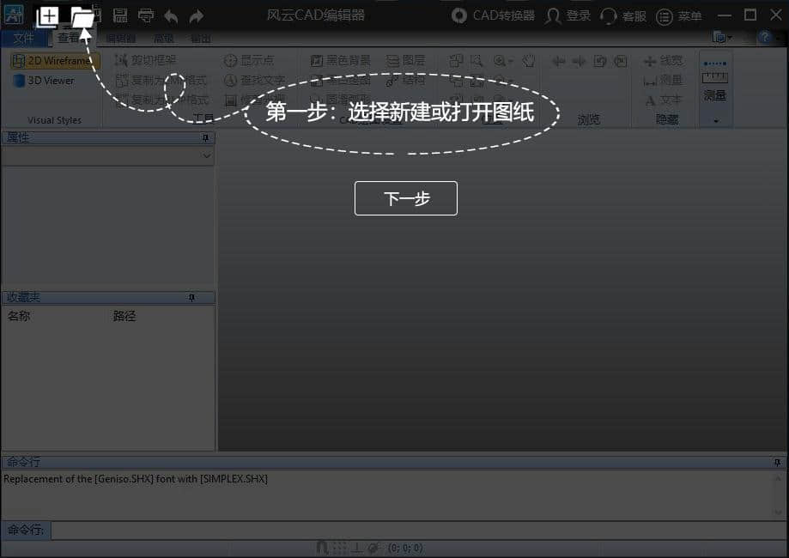This screenshot has width=789, height=558.
Task: Open the CAD转换器 converter
Action: click(x=493, y=15)
